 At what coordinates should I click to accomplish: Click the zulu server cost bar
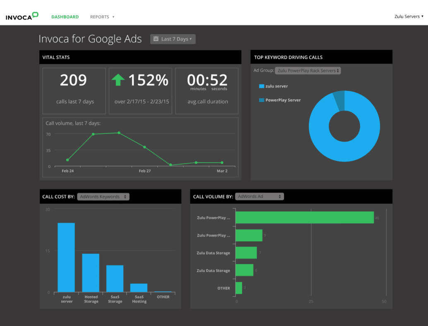click(x=66, y=257)
